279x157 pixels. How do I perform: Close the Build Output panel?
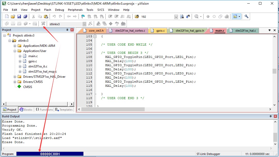pos(275,116)
